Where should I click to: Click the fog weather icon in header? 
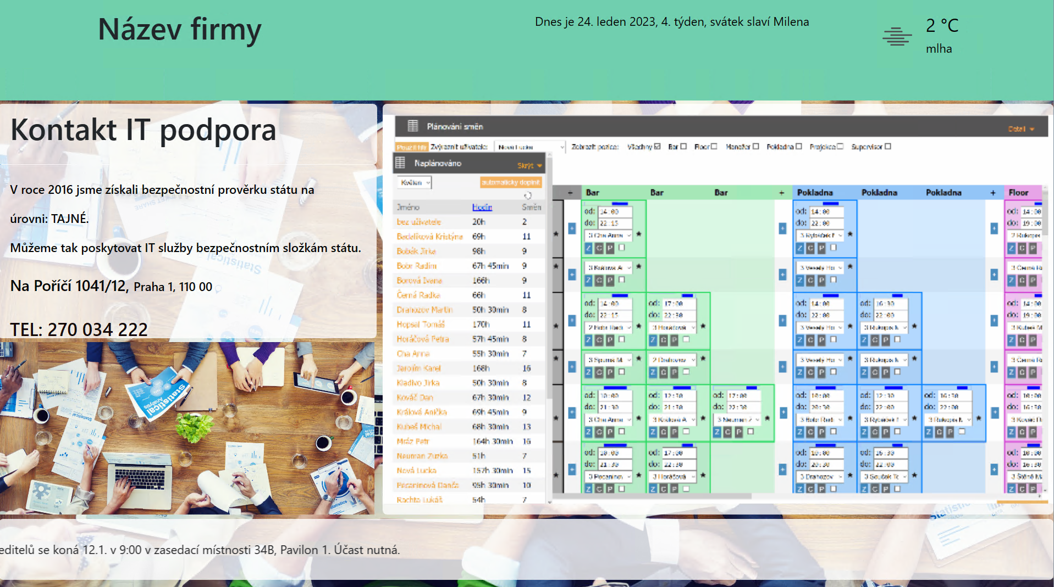[897, 37]
